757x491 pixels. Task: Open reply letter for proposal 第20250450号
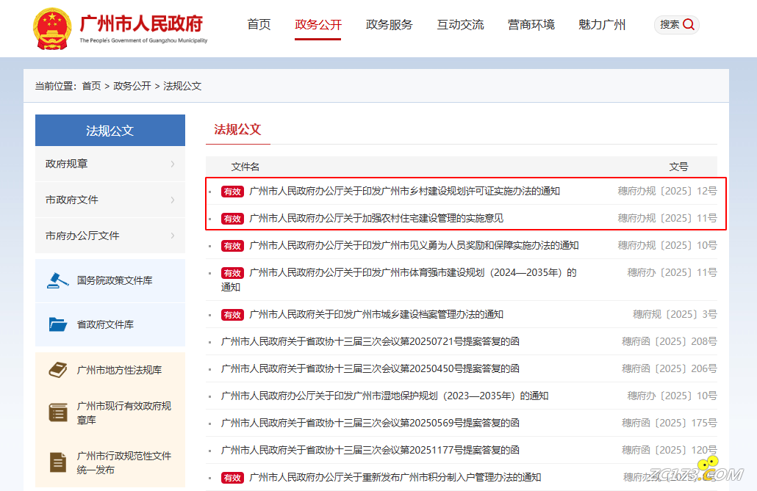[x=370, y=369]
